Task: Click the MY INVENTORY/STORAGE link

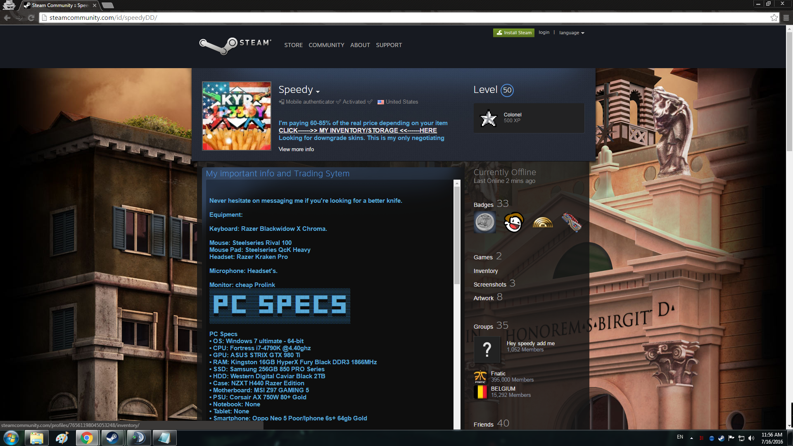Action: 358,130
